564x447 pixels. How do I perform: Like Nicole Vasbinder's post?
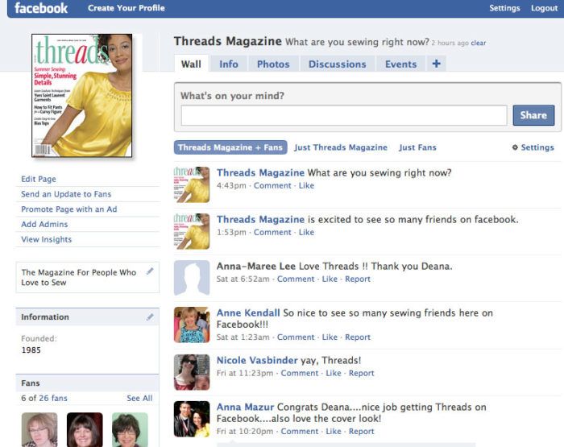pyautogui.click(x=334, y=373)
